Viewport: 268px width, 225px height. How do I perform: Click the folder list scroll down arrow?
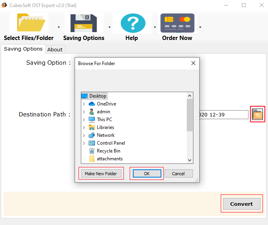[189, 160]
